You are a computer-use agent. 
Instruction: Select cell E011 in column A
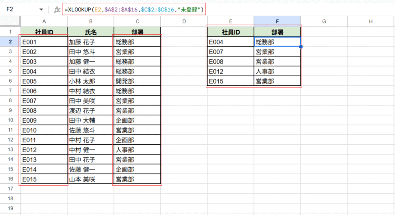[x=44, y=140]
